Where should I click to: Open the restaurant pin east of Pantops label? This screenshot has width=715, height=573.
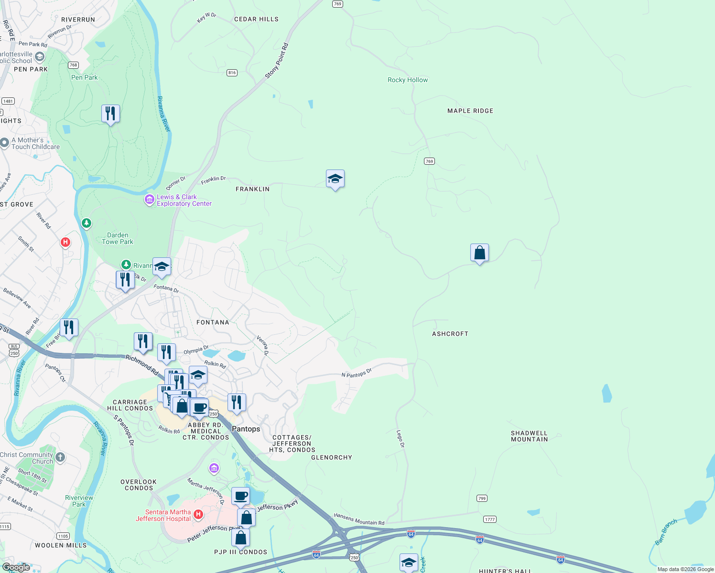coord(236,403)
